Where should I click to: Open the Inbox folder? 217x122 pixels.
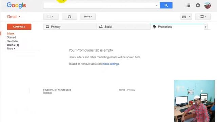pos(11,34)
